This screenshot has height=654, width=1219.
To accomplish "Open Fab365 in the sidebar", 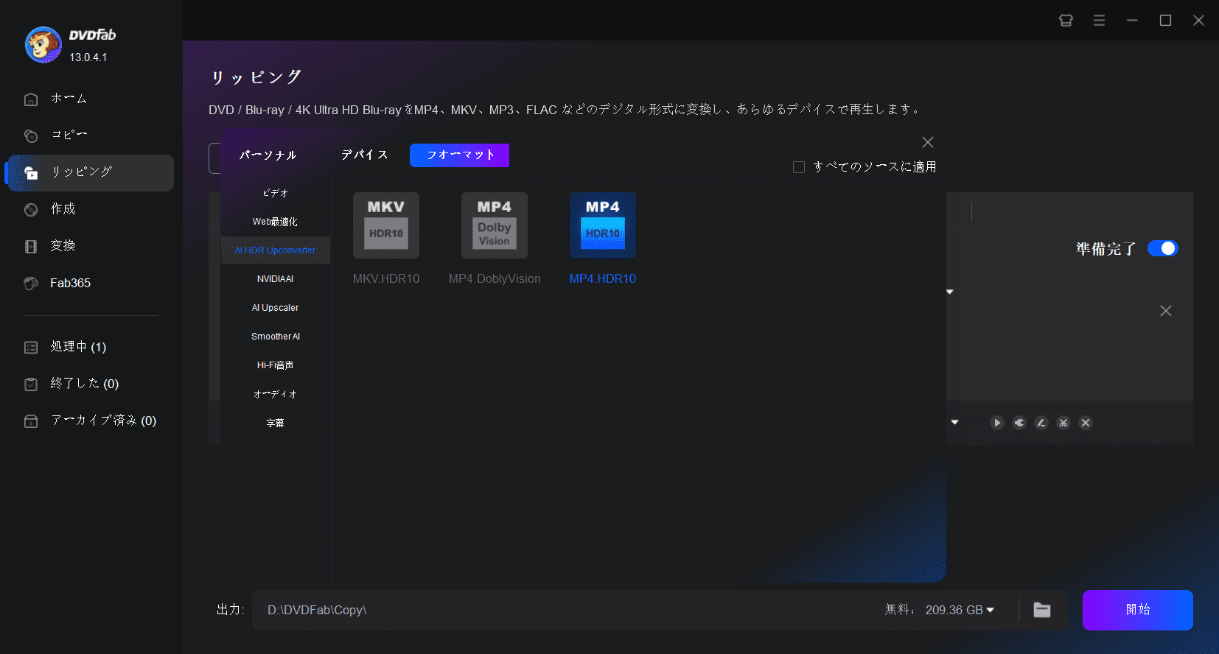I will point(70,283).
